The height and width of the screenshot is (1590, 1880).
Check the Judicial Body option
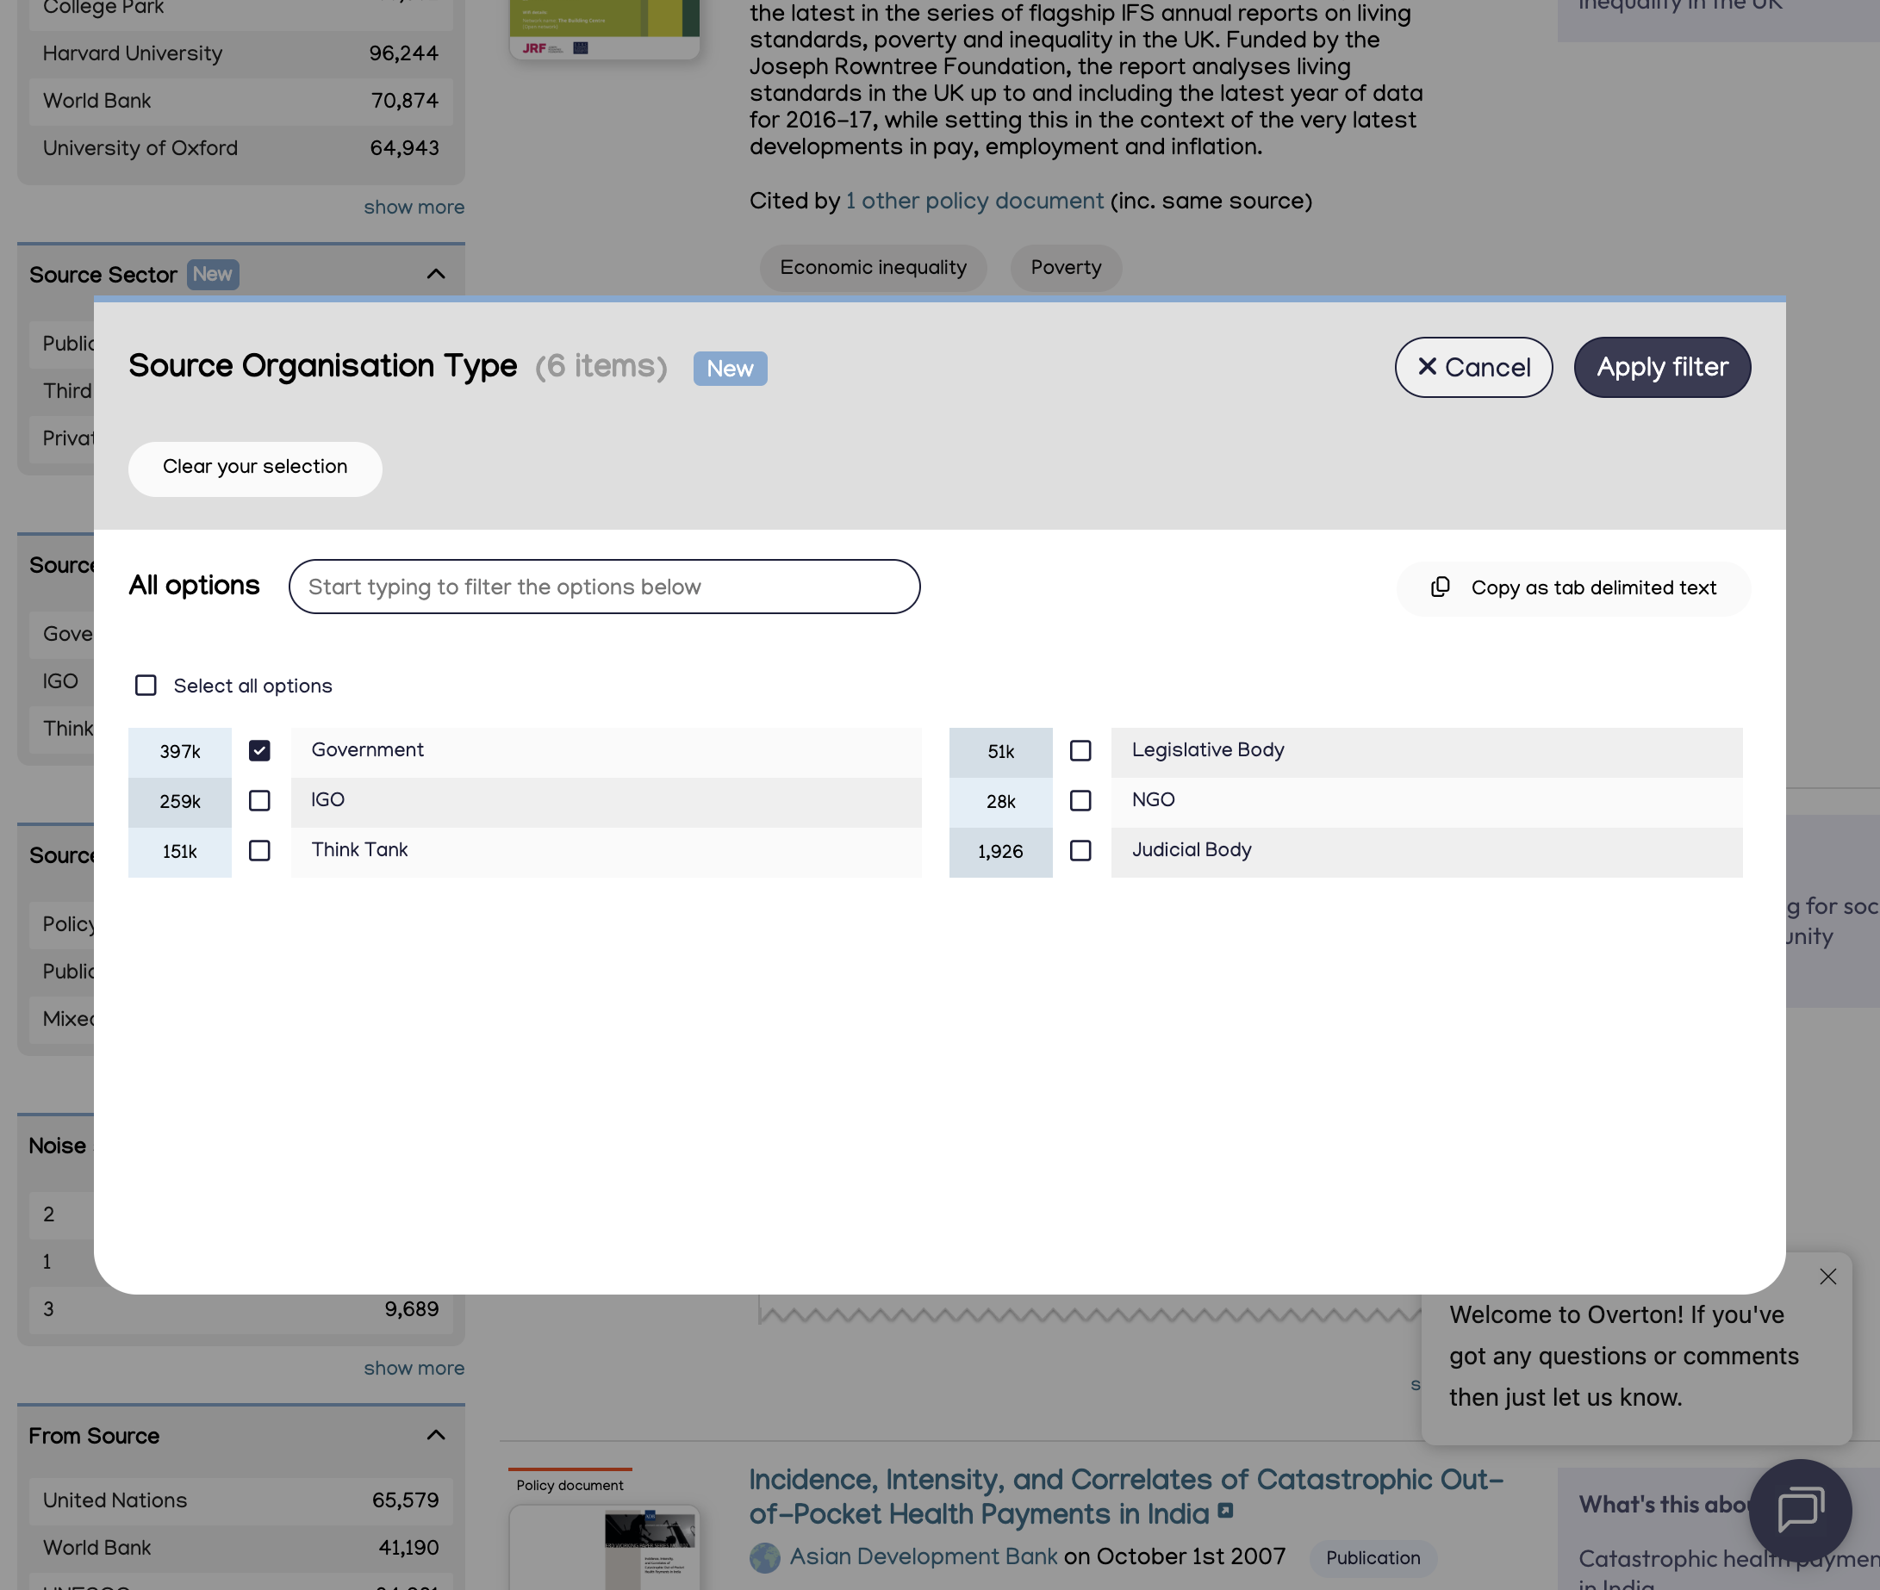click(1080, 850)
